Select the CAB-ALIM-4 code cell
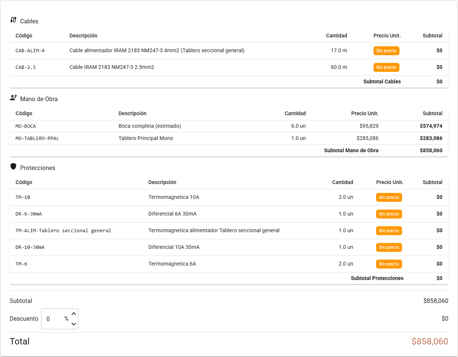The image size is (458, 357). coord(30,51)
